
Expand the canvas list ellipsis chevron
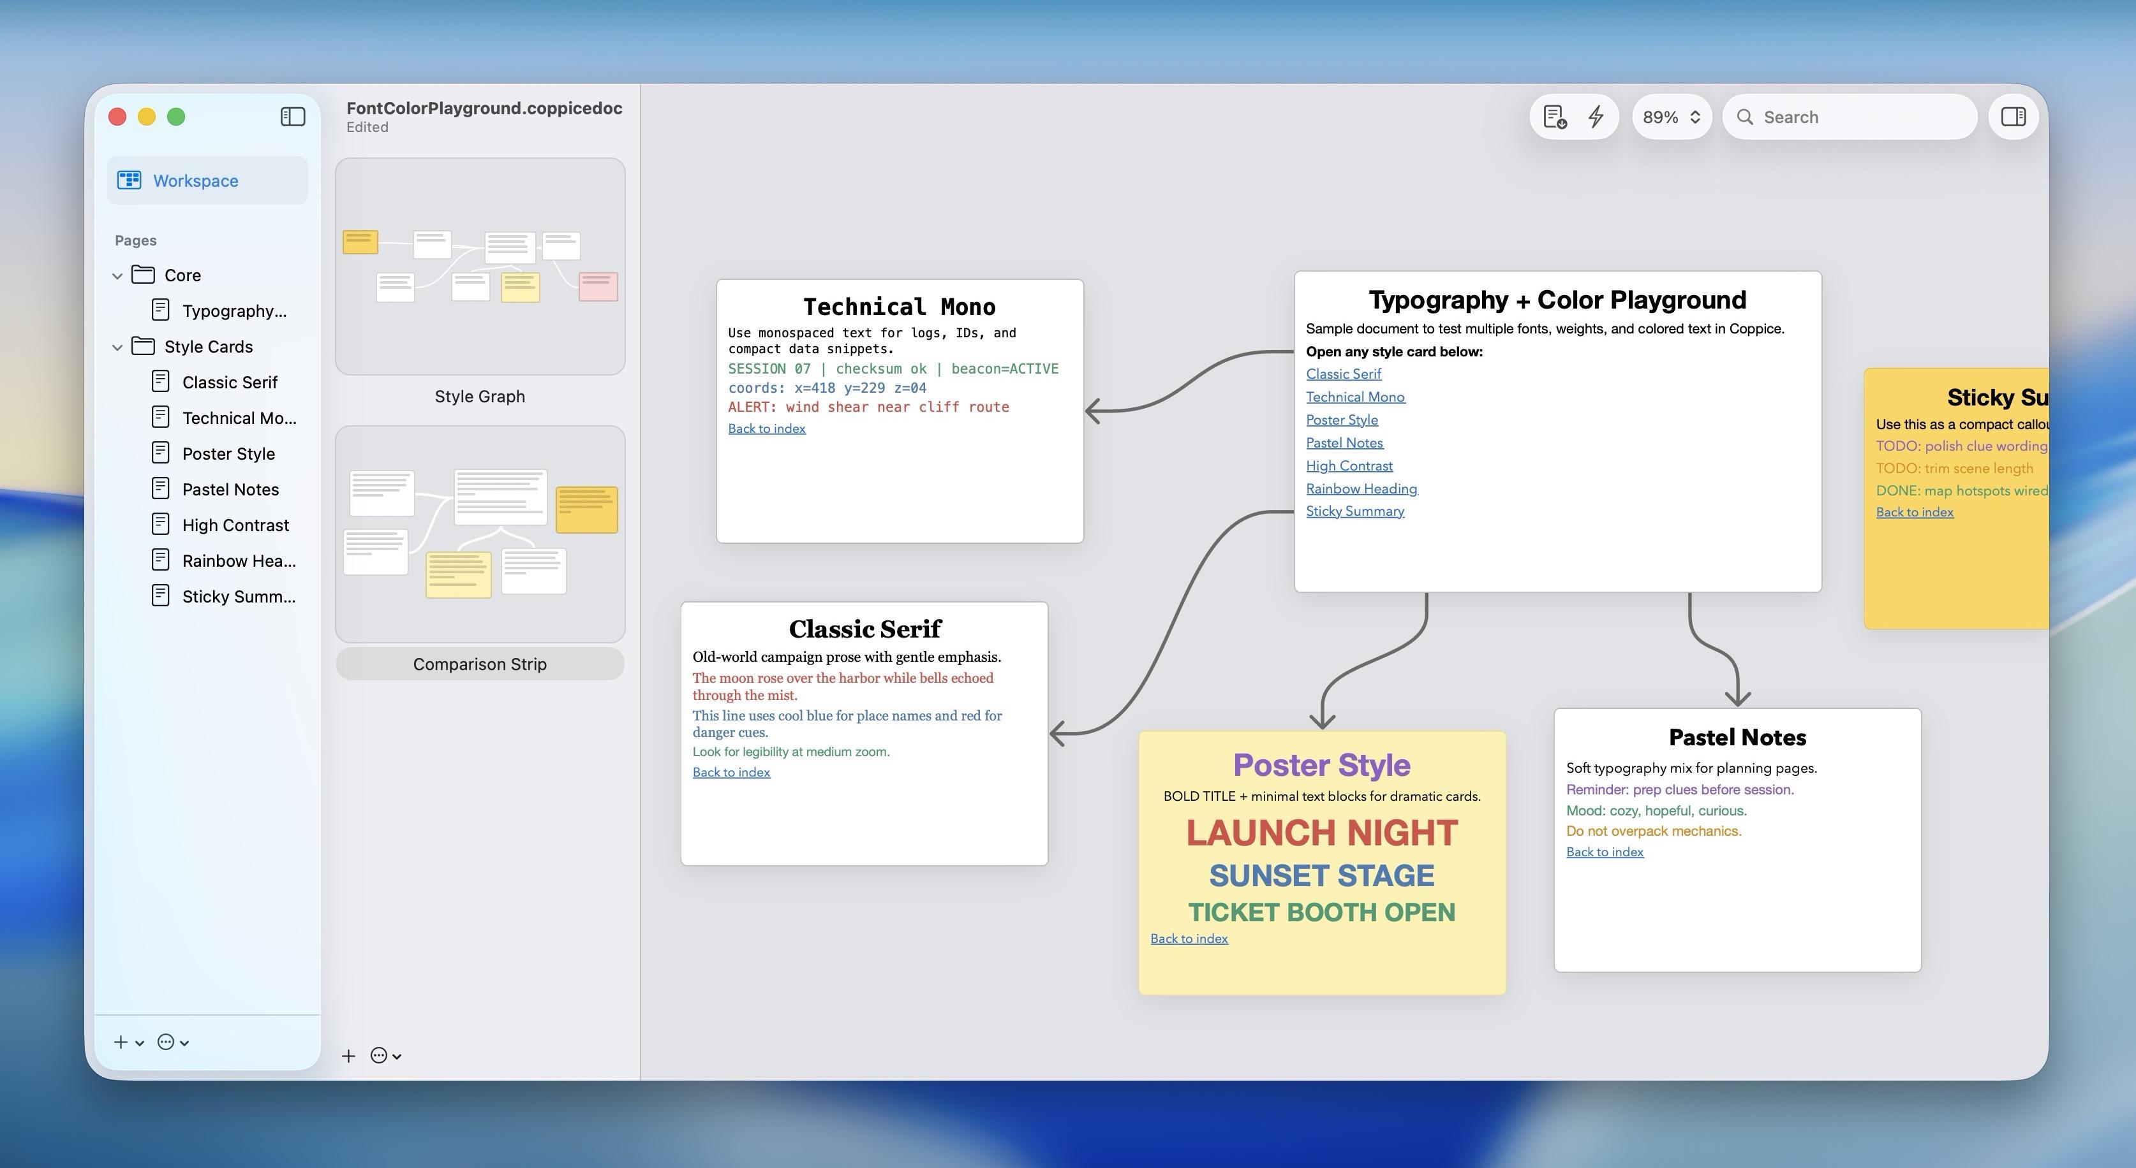coord(397,1056)
